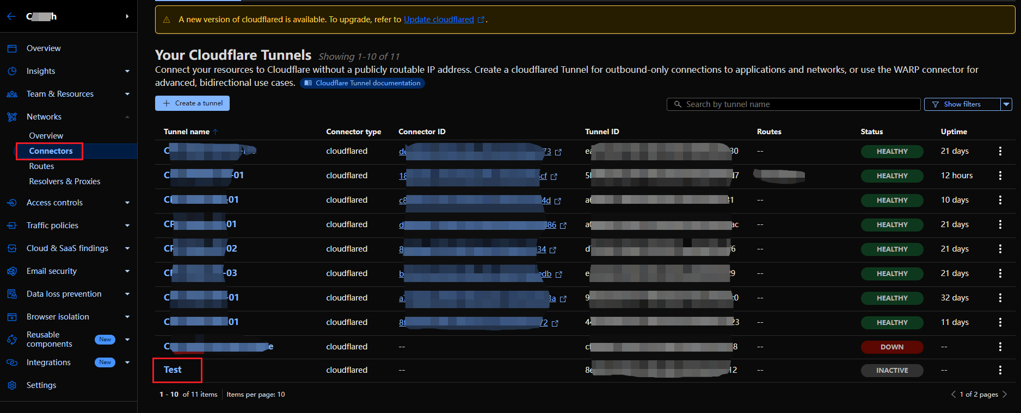Screen dimensions: 1021x413
Task: Expand the Access controls section
Action: point(127,203)
